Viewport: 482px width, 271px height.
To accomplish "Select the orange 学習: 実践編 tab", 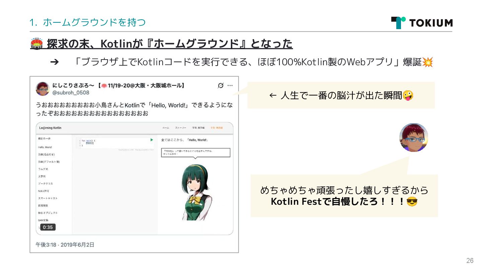I will [217, 128].
